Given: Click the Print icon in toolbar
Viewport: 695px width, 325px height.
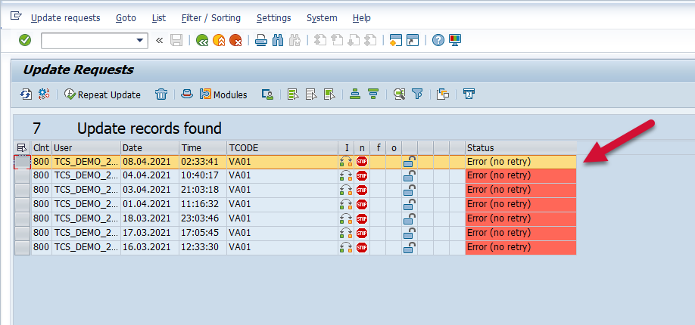Looking at the screenshot, I should (x=260, y=41).
